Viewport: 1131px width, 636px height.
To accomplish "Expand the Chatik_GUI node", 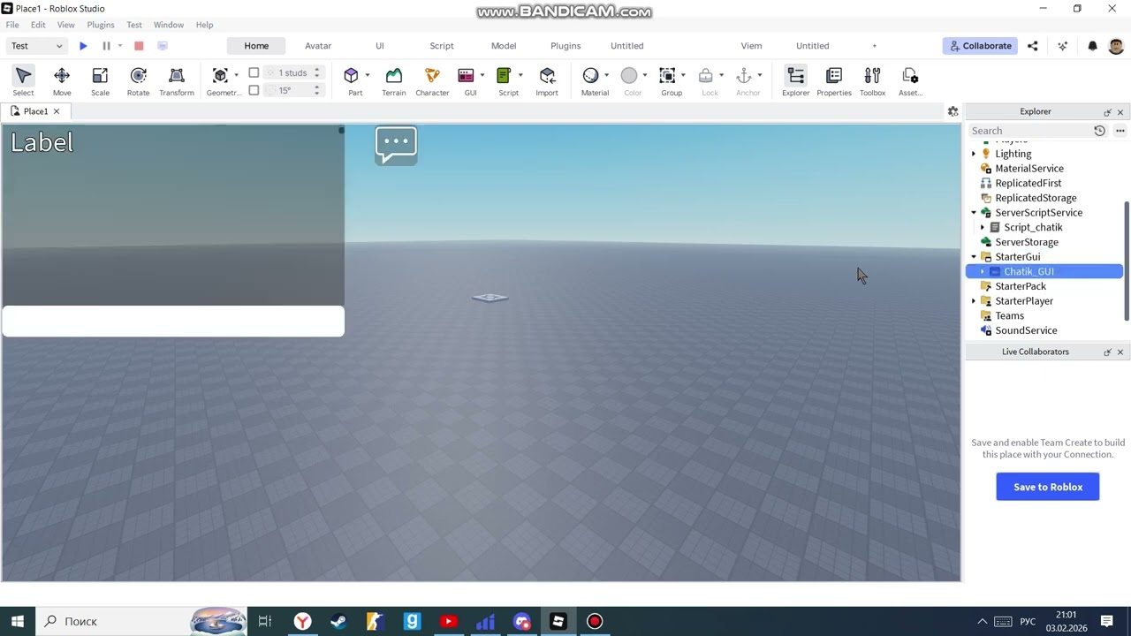I will [983, 272].
